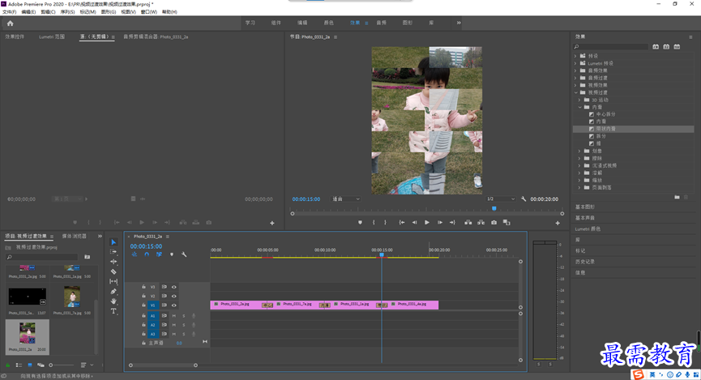Click the Project panel thumbnail zoom slider
The width and height of the screenshot is (701, 380).
click(x=62, y=365)
